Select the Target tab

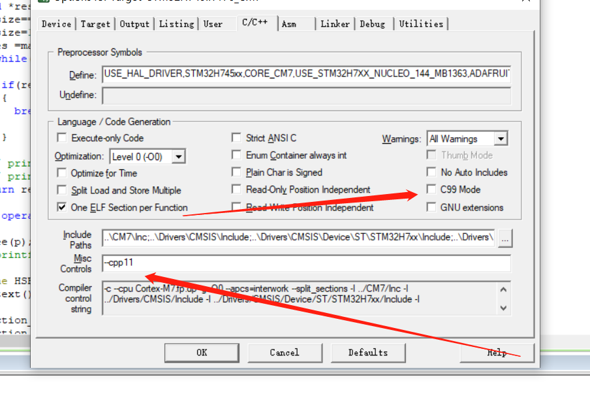(x=95, y=24)
